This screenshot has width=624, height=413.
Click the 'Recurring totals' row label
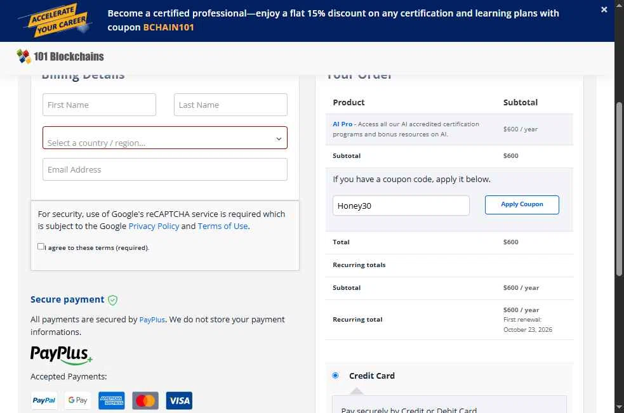coord(359,265)
